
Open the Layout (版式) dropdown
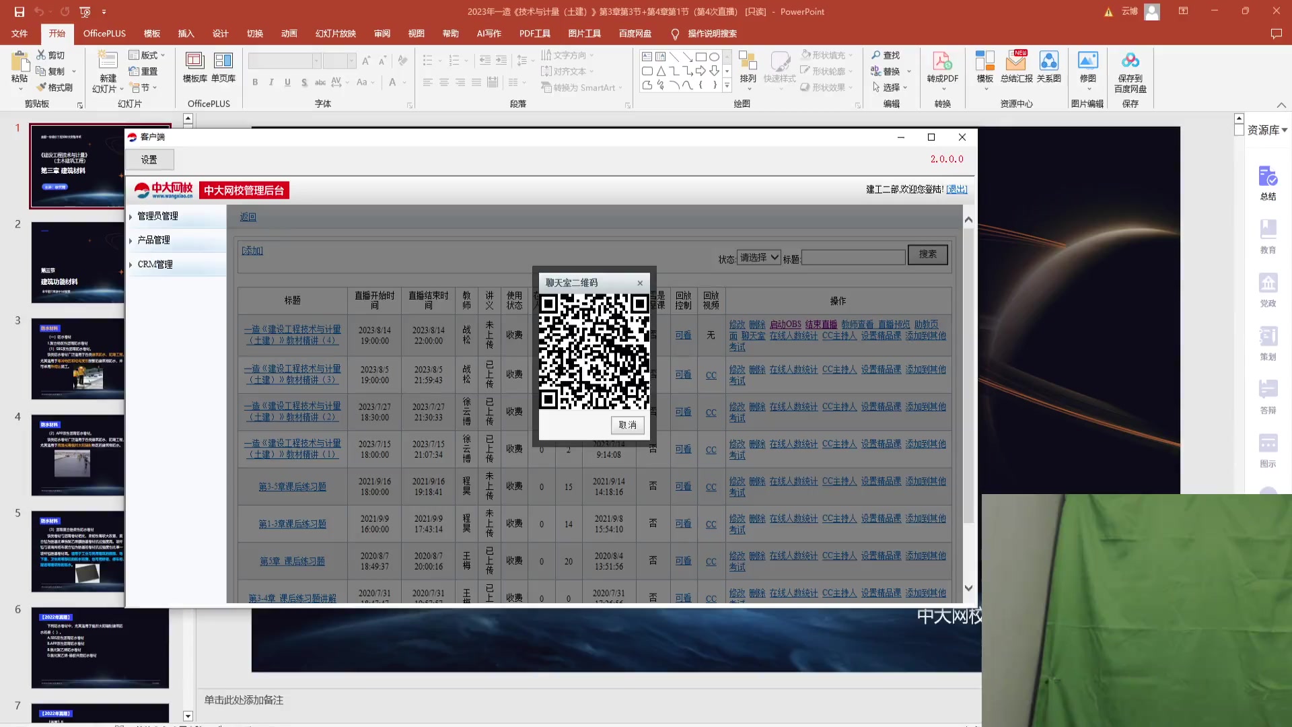coord(147,55)
